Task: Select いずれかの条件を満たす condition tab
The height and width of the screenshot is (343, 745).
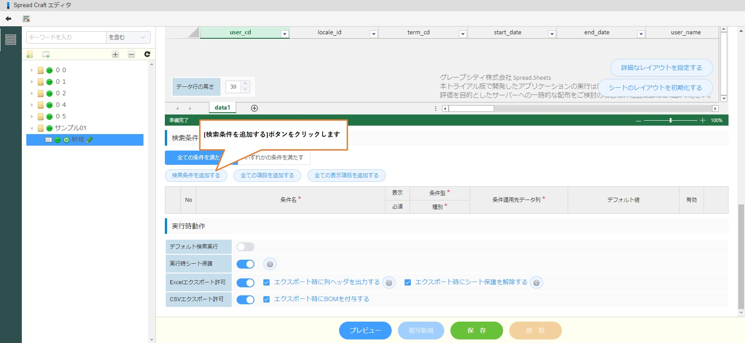Action: click(x=274, y=158)
